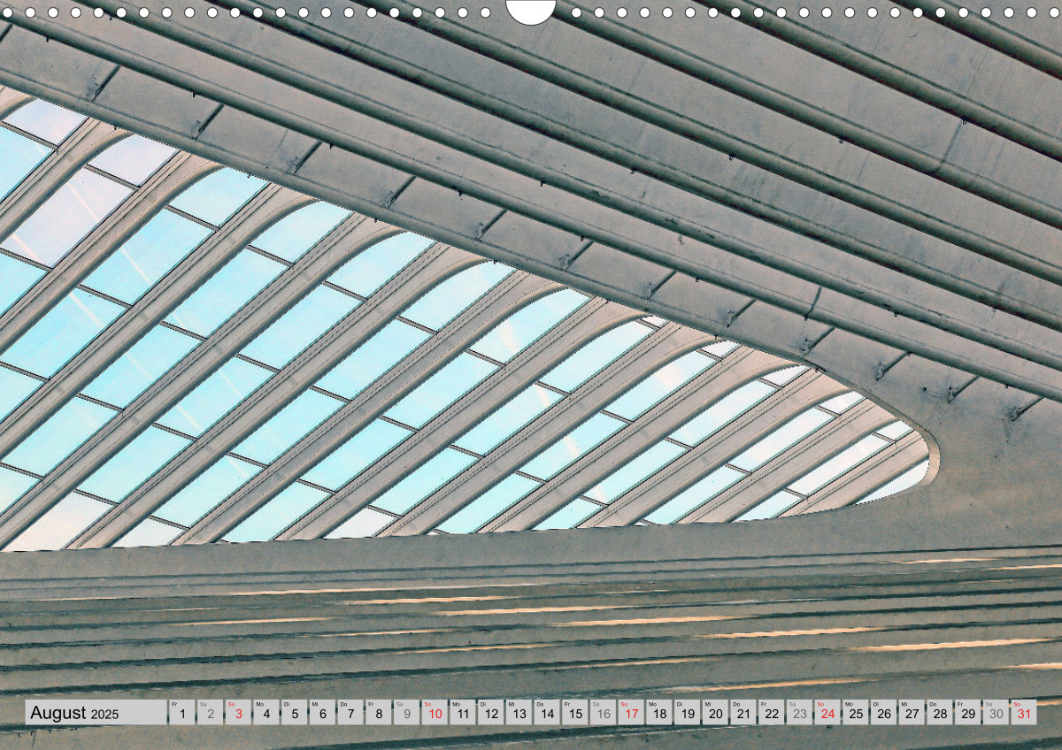
Task: Click the date cell numbered 5
Action: point(294,712)
